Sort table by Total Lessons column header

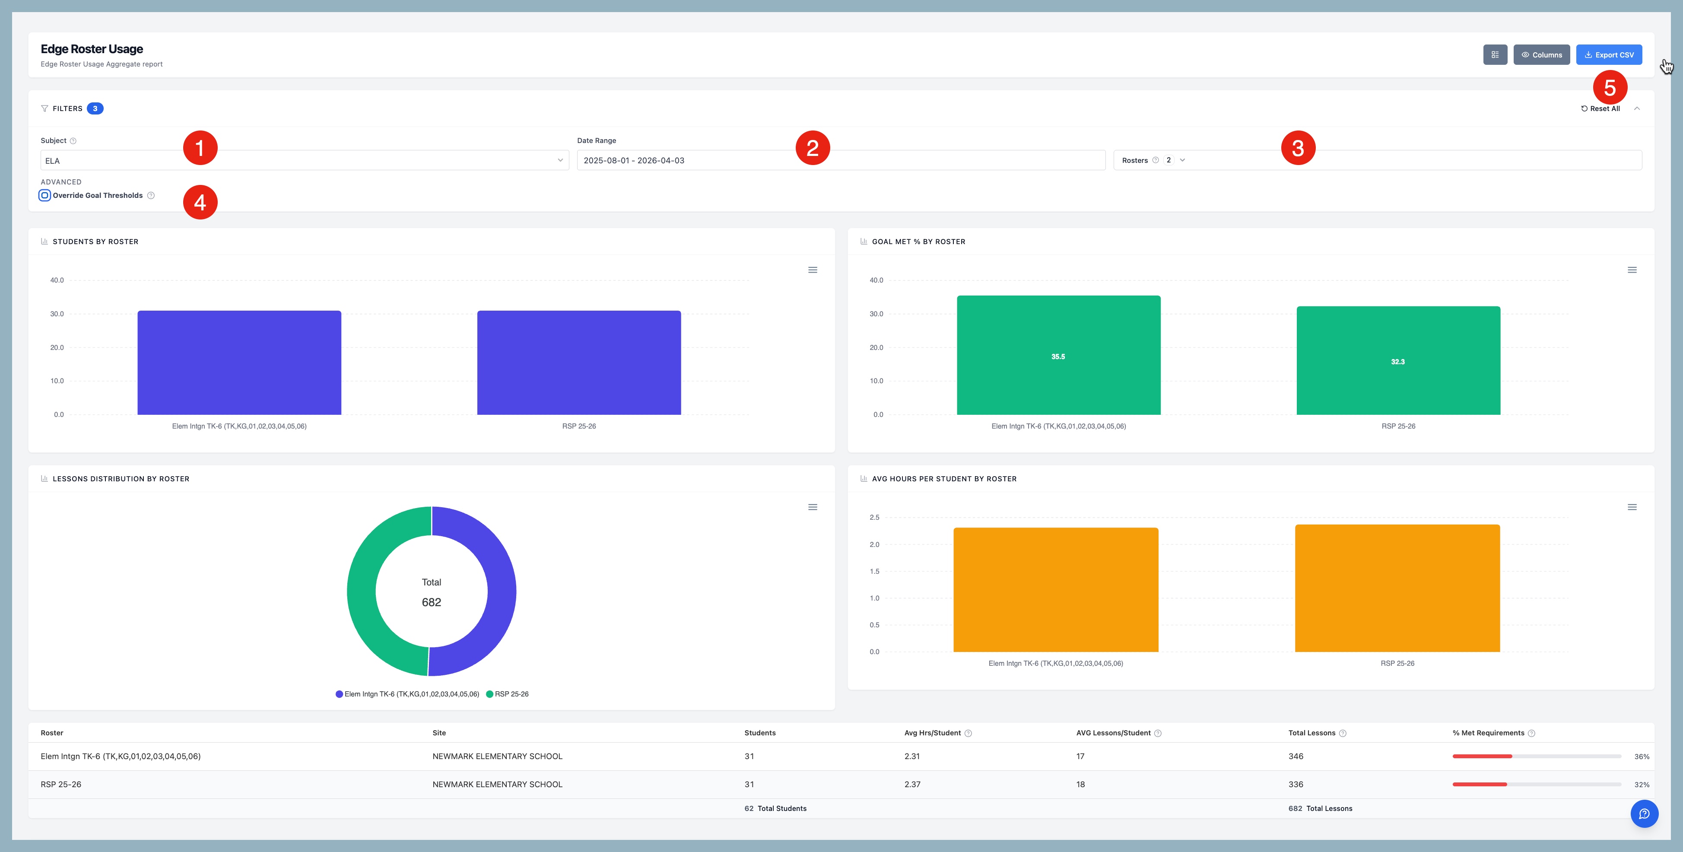pyautogui.click(x=1311, y=733)
